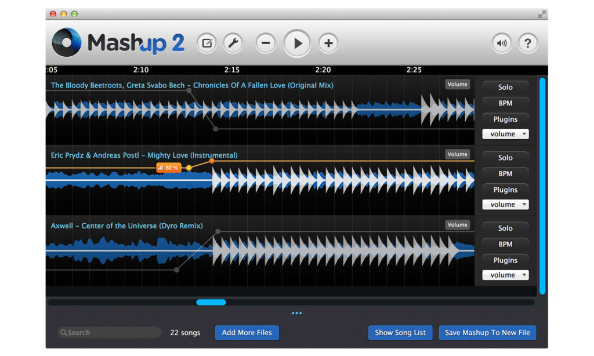The width and height of the screenshot is (594, 356).
Task: Toggle fullscreen with the expand arrows icon
Action: 542,14
